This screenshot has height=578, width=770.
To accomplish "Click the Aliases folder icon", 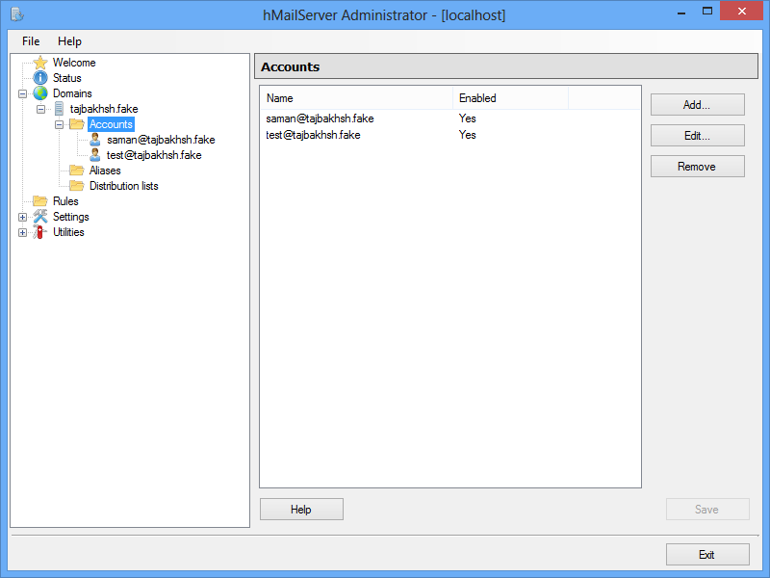I will (77, 171).
